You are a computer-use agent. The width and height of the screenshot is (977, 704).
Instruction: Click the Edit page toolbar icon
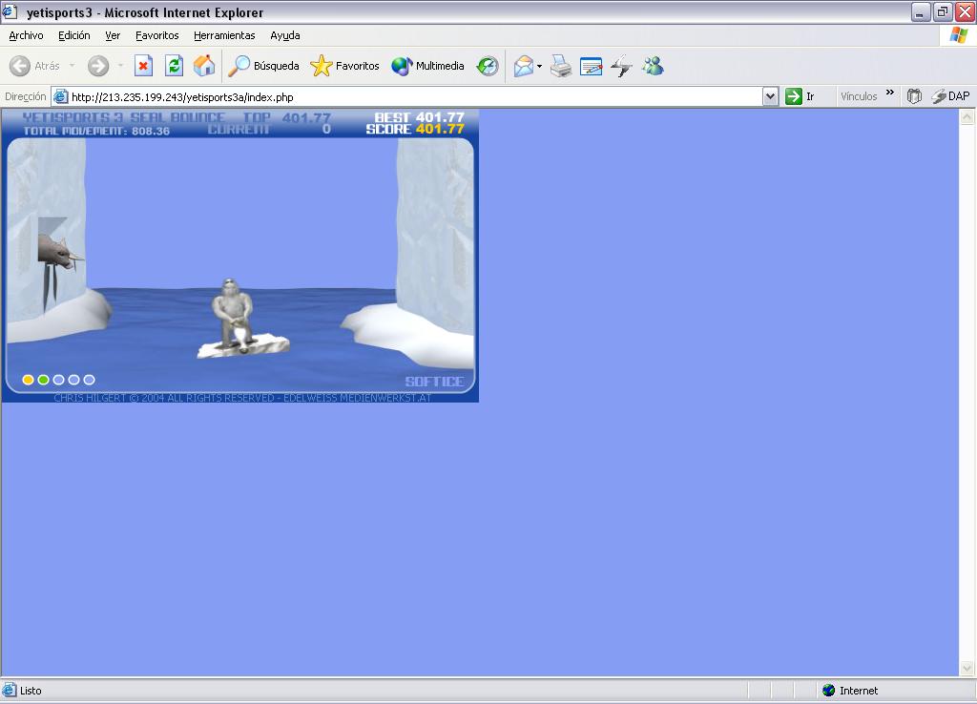tap(591, 66)
